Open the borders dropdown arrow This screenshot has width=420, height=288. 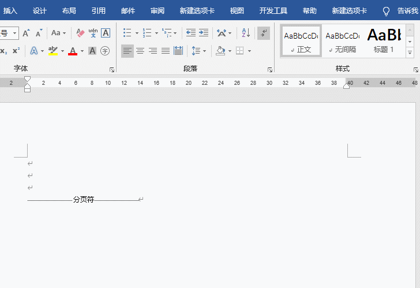249,51
